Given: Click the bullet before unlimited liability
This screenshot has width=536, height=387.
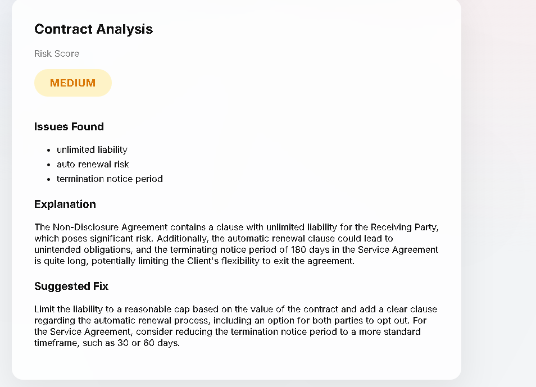Looking at the screenshot, I should click(48, 150).
